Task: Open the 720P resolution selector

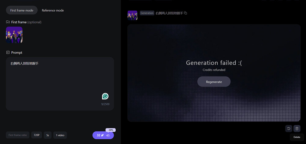Action: point(36,135)
